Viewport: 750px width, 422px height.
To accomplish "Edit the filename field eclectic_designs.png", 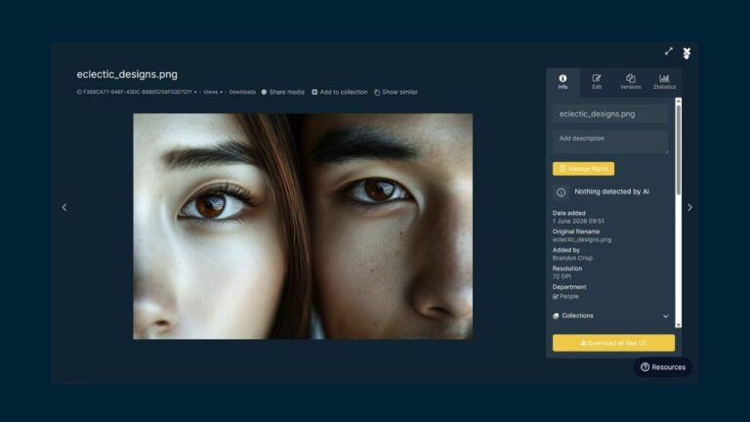I will pos(610,114).
